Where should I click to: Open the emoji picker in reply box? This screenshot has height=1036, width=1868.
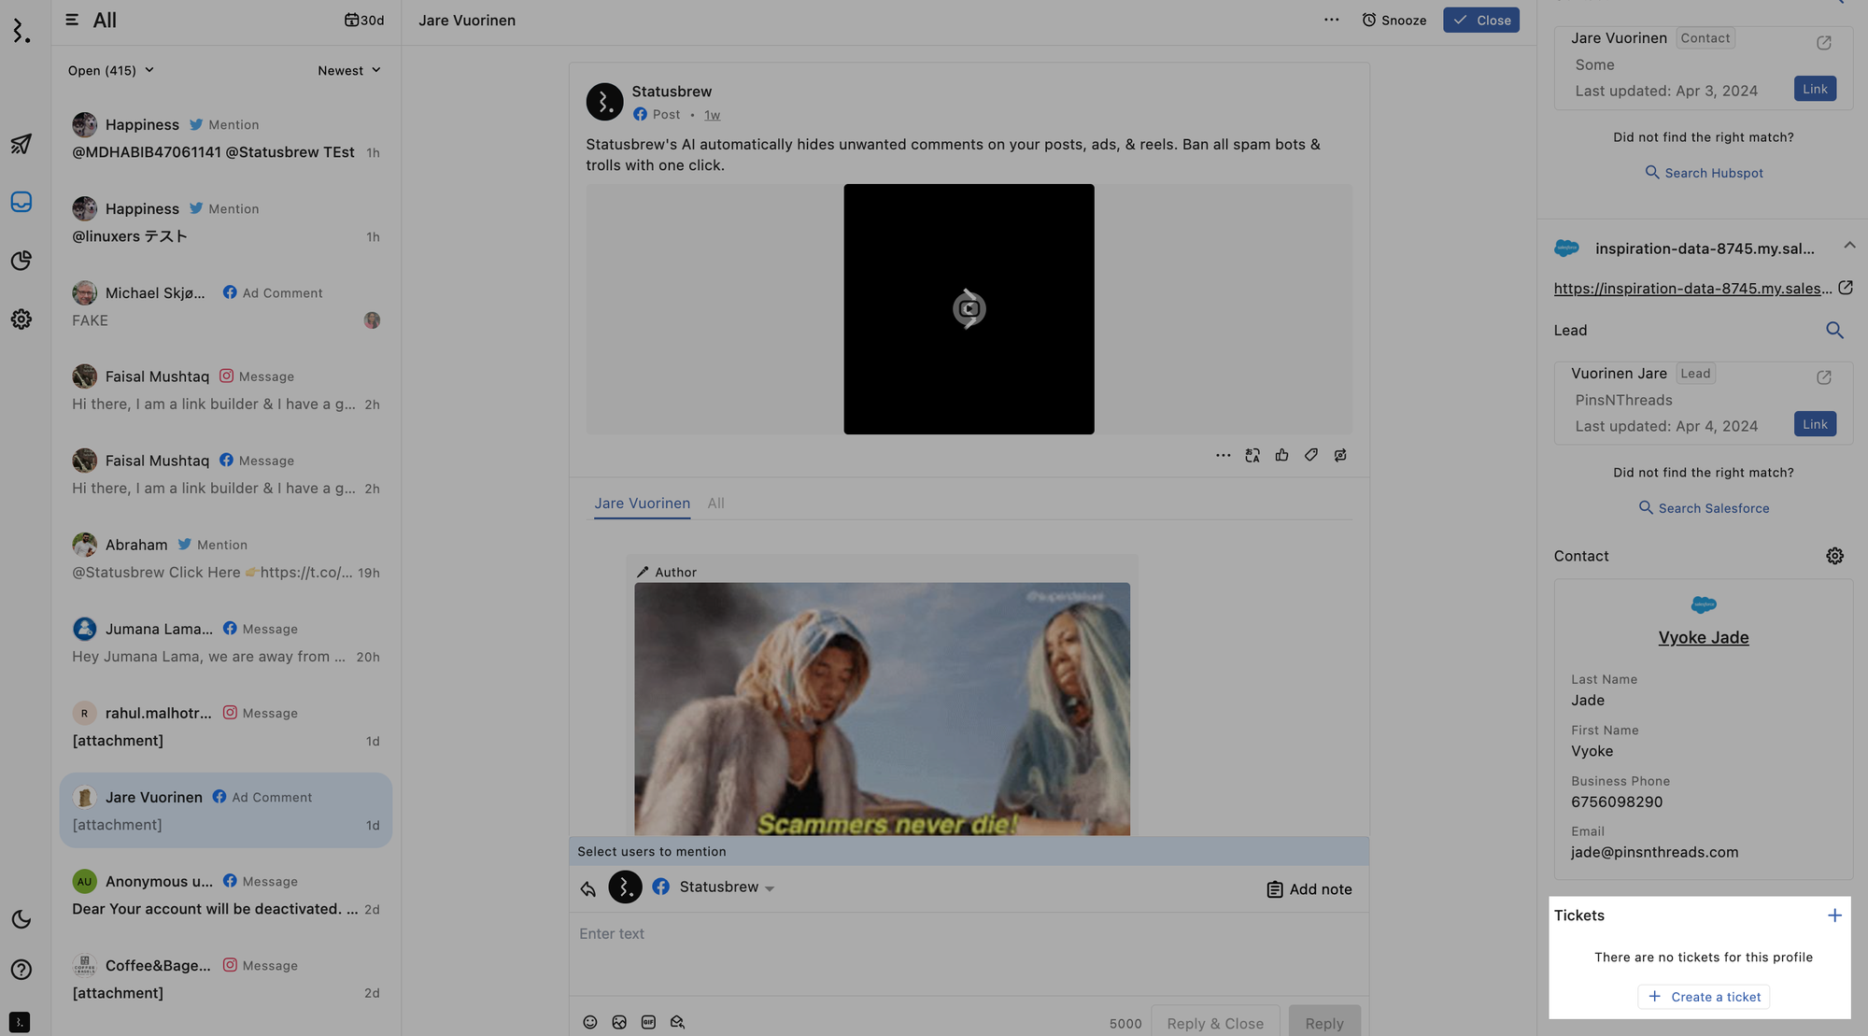(590, 1022)
